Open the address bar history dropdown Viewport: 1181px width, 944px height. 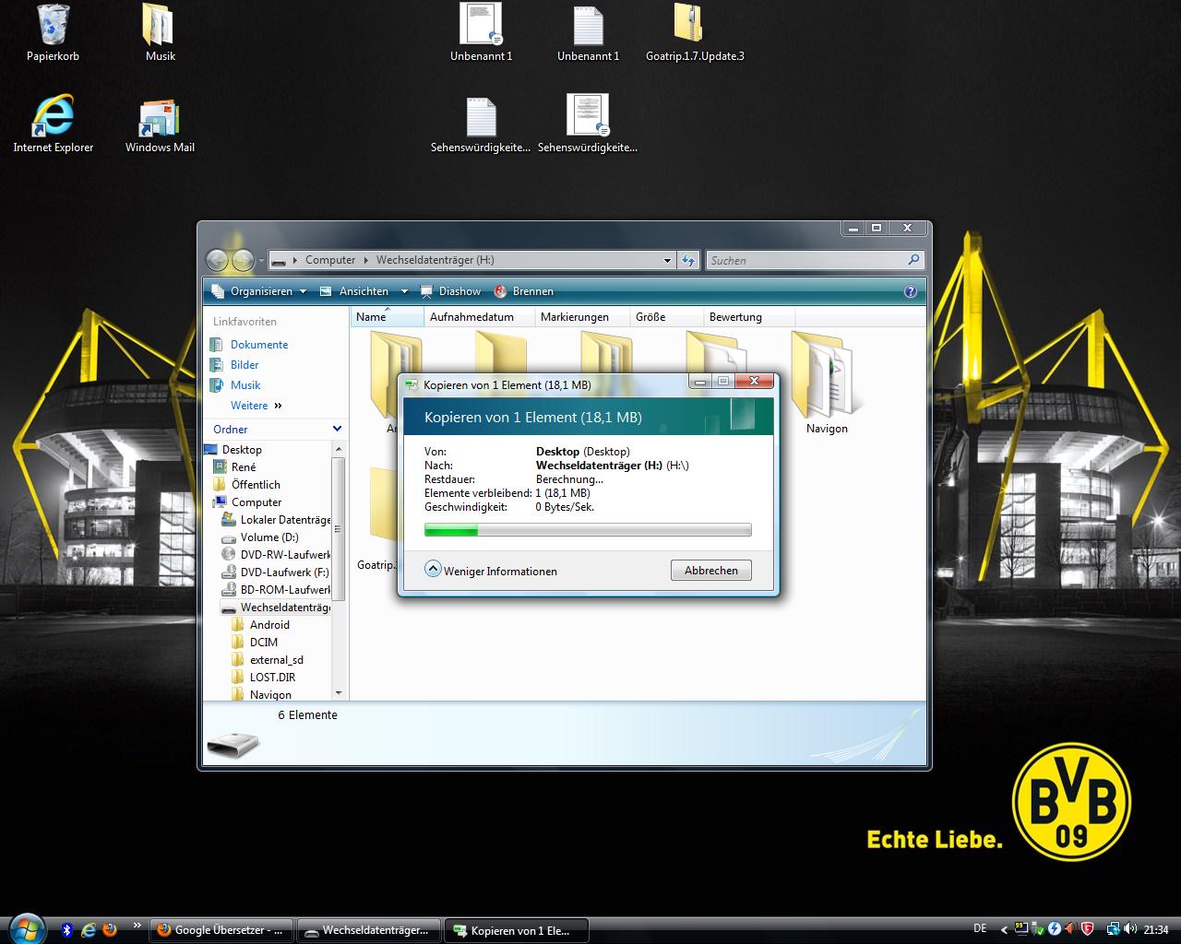point(668,261)
